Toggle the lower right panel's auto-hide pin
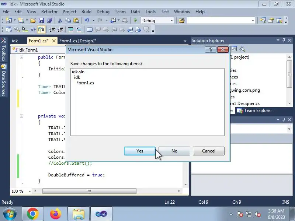Image resolution: width=295 pixels, height=221 pixels. (284, 119)
